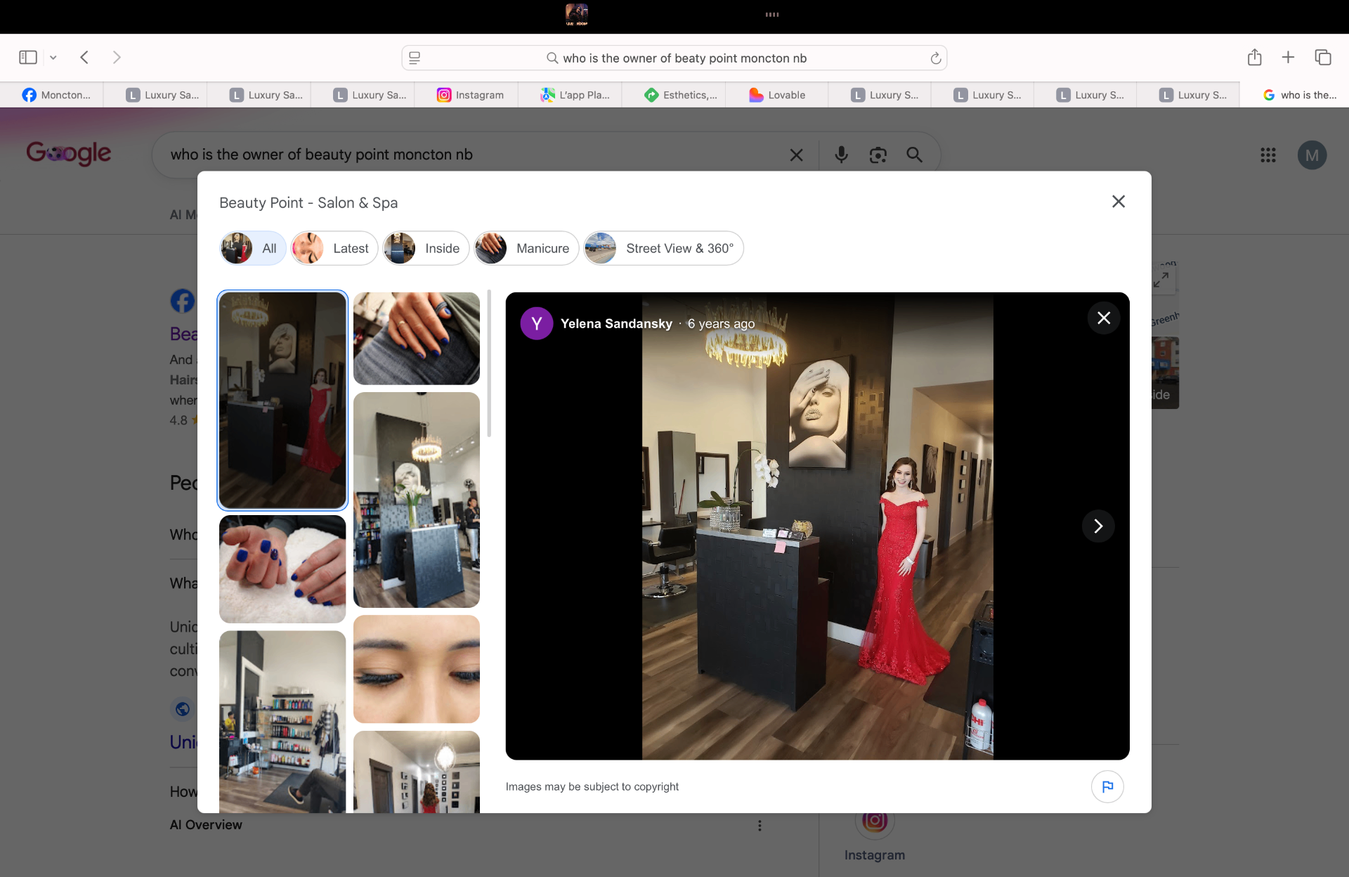This screenshot has height=877, width=1349.
Task: Toggle the Safari sidebar button
Action: [x=28, y=58]
